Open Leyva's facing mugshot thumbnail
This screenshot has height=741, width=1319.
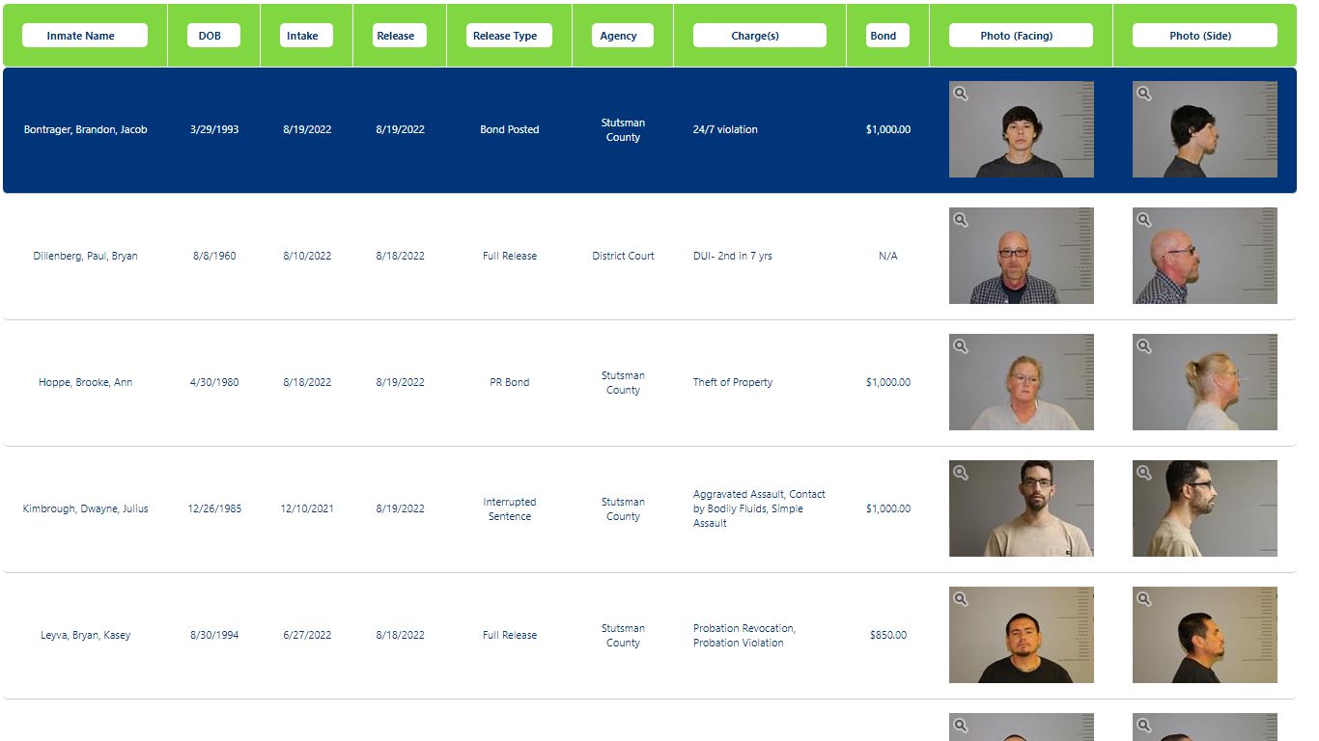[x=1022, y=635]
